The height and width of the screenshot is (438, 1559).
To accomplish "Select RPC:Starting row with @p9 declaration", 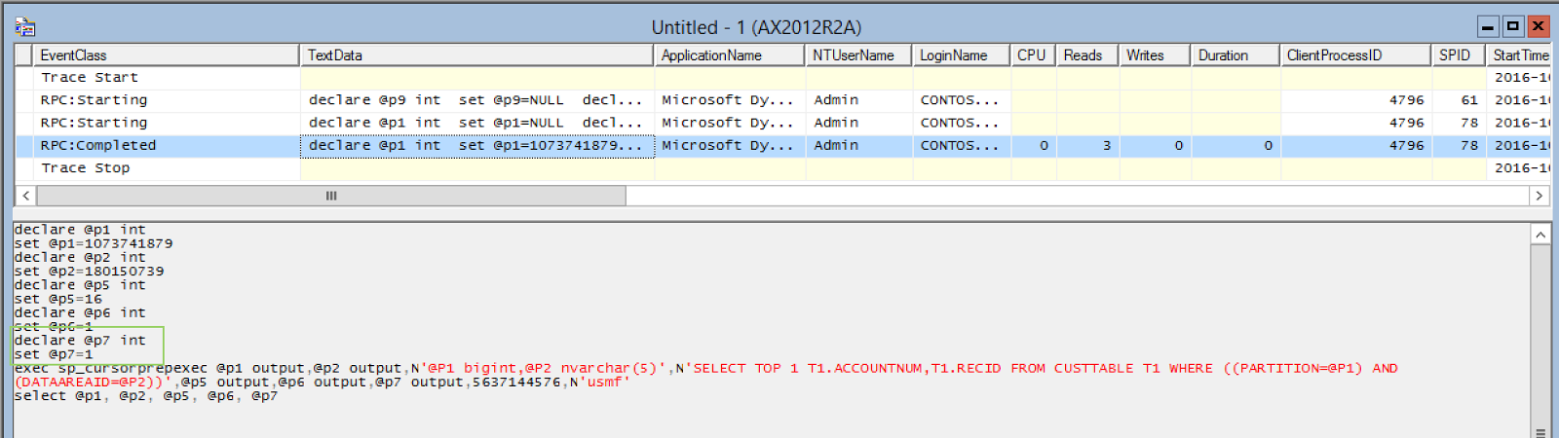I will click(94, 100).
